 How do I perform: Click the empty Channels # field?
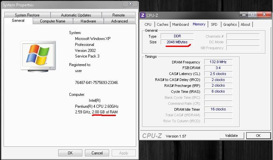click(x=243, y=36)
